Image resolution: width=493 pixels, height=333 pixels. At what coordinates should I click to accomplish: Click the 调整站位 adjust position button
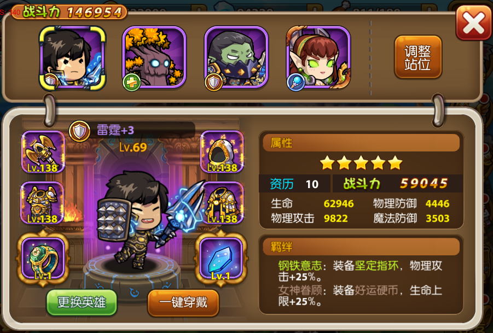coord(418,57)
